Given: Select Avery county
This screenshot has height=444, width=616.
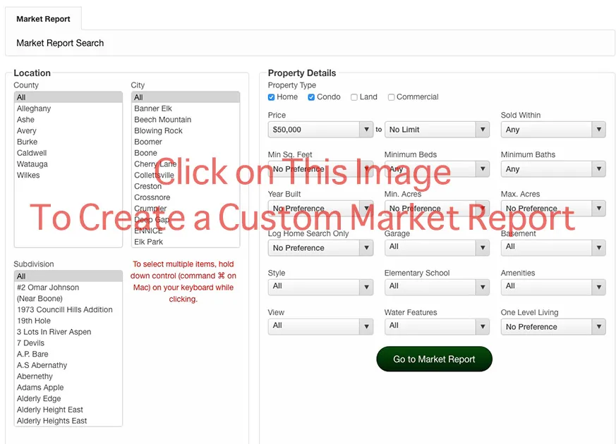Looking at the screenshot, I should pyautogui.click(x=68, y=130).
